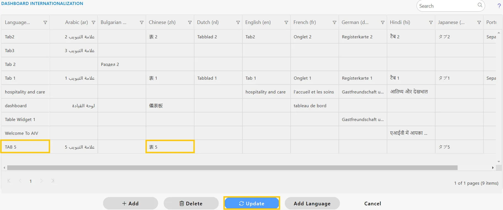Open help question mark icon
This screenshot has height=210, width=503.
pyautogui.click(x=499, y=6)
